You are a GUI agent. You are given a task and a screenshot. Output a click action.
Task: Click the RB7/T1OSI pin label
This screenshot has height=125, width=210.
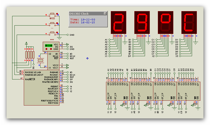click(53, 103)
